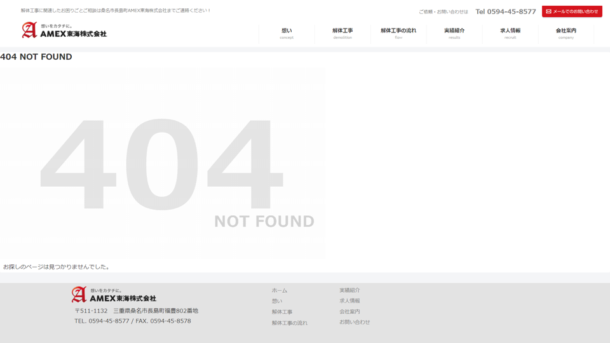Click the AMEX東海 footer logo
This screenshot has height=343, width=610.
point(114,295)
